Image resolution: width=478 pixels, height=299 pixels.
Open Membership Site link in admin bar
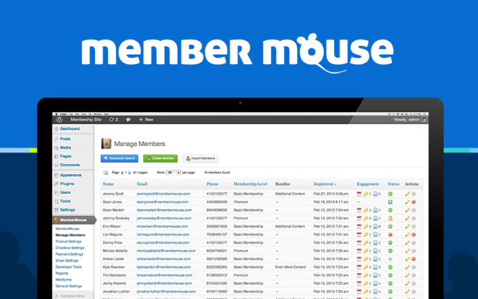pos(86,119)
